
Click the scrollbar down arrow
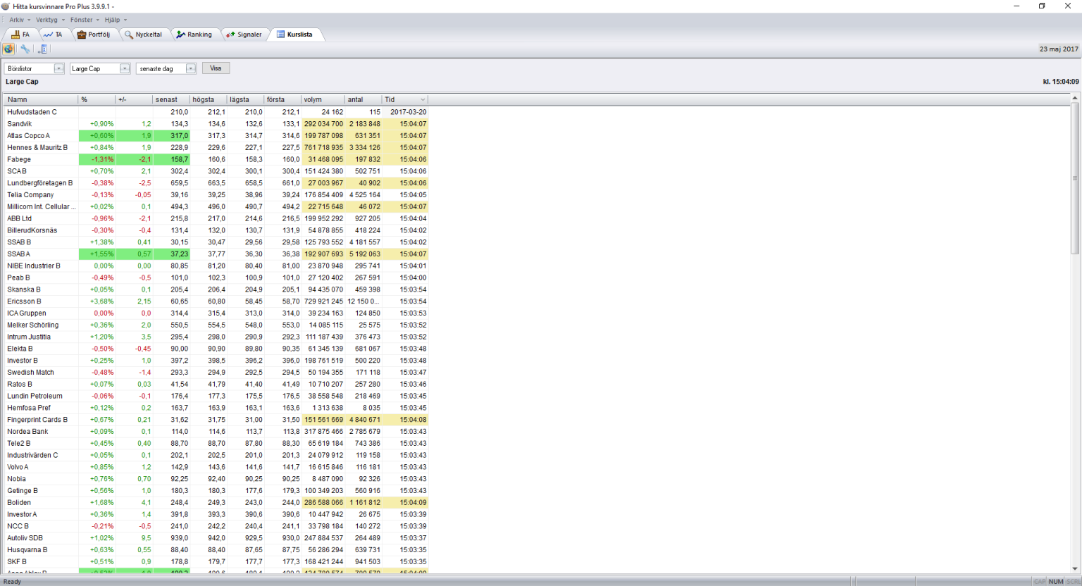1075,568
